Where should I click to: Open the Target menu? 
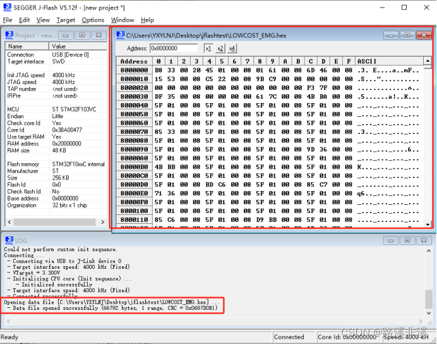tap(66, 20)
